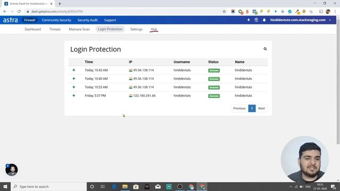Bookmark this page with star icon
Image resolution: width=340 pixels, height=191 pixels.
(x=224, y=12)
